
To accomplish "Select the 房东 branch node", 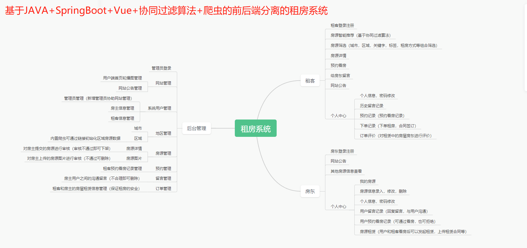I will pyautogui.click(x=310, y=192).
